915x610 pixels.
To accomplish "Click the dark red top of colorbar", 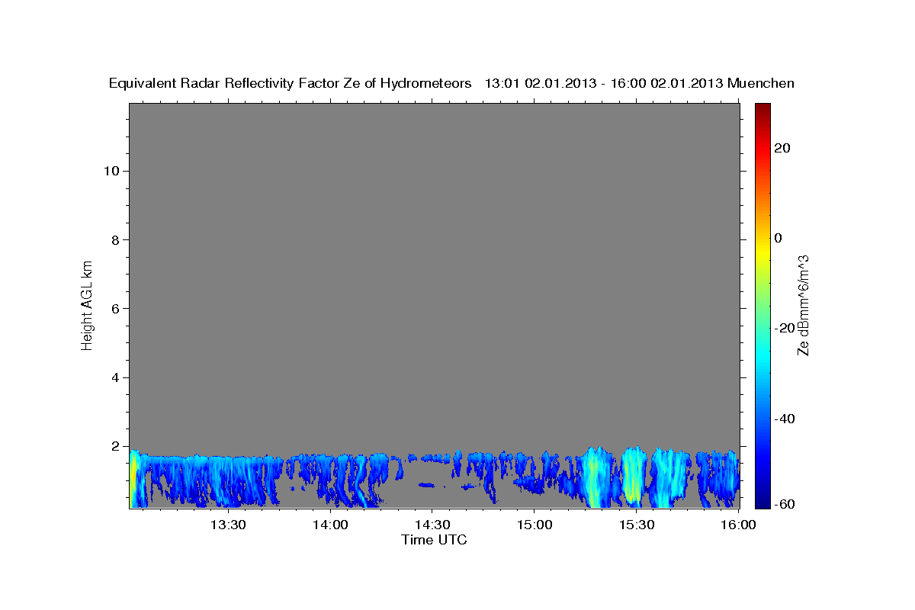I will [x=762, y=111].
